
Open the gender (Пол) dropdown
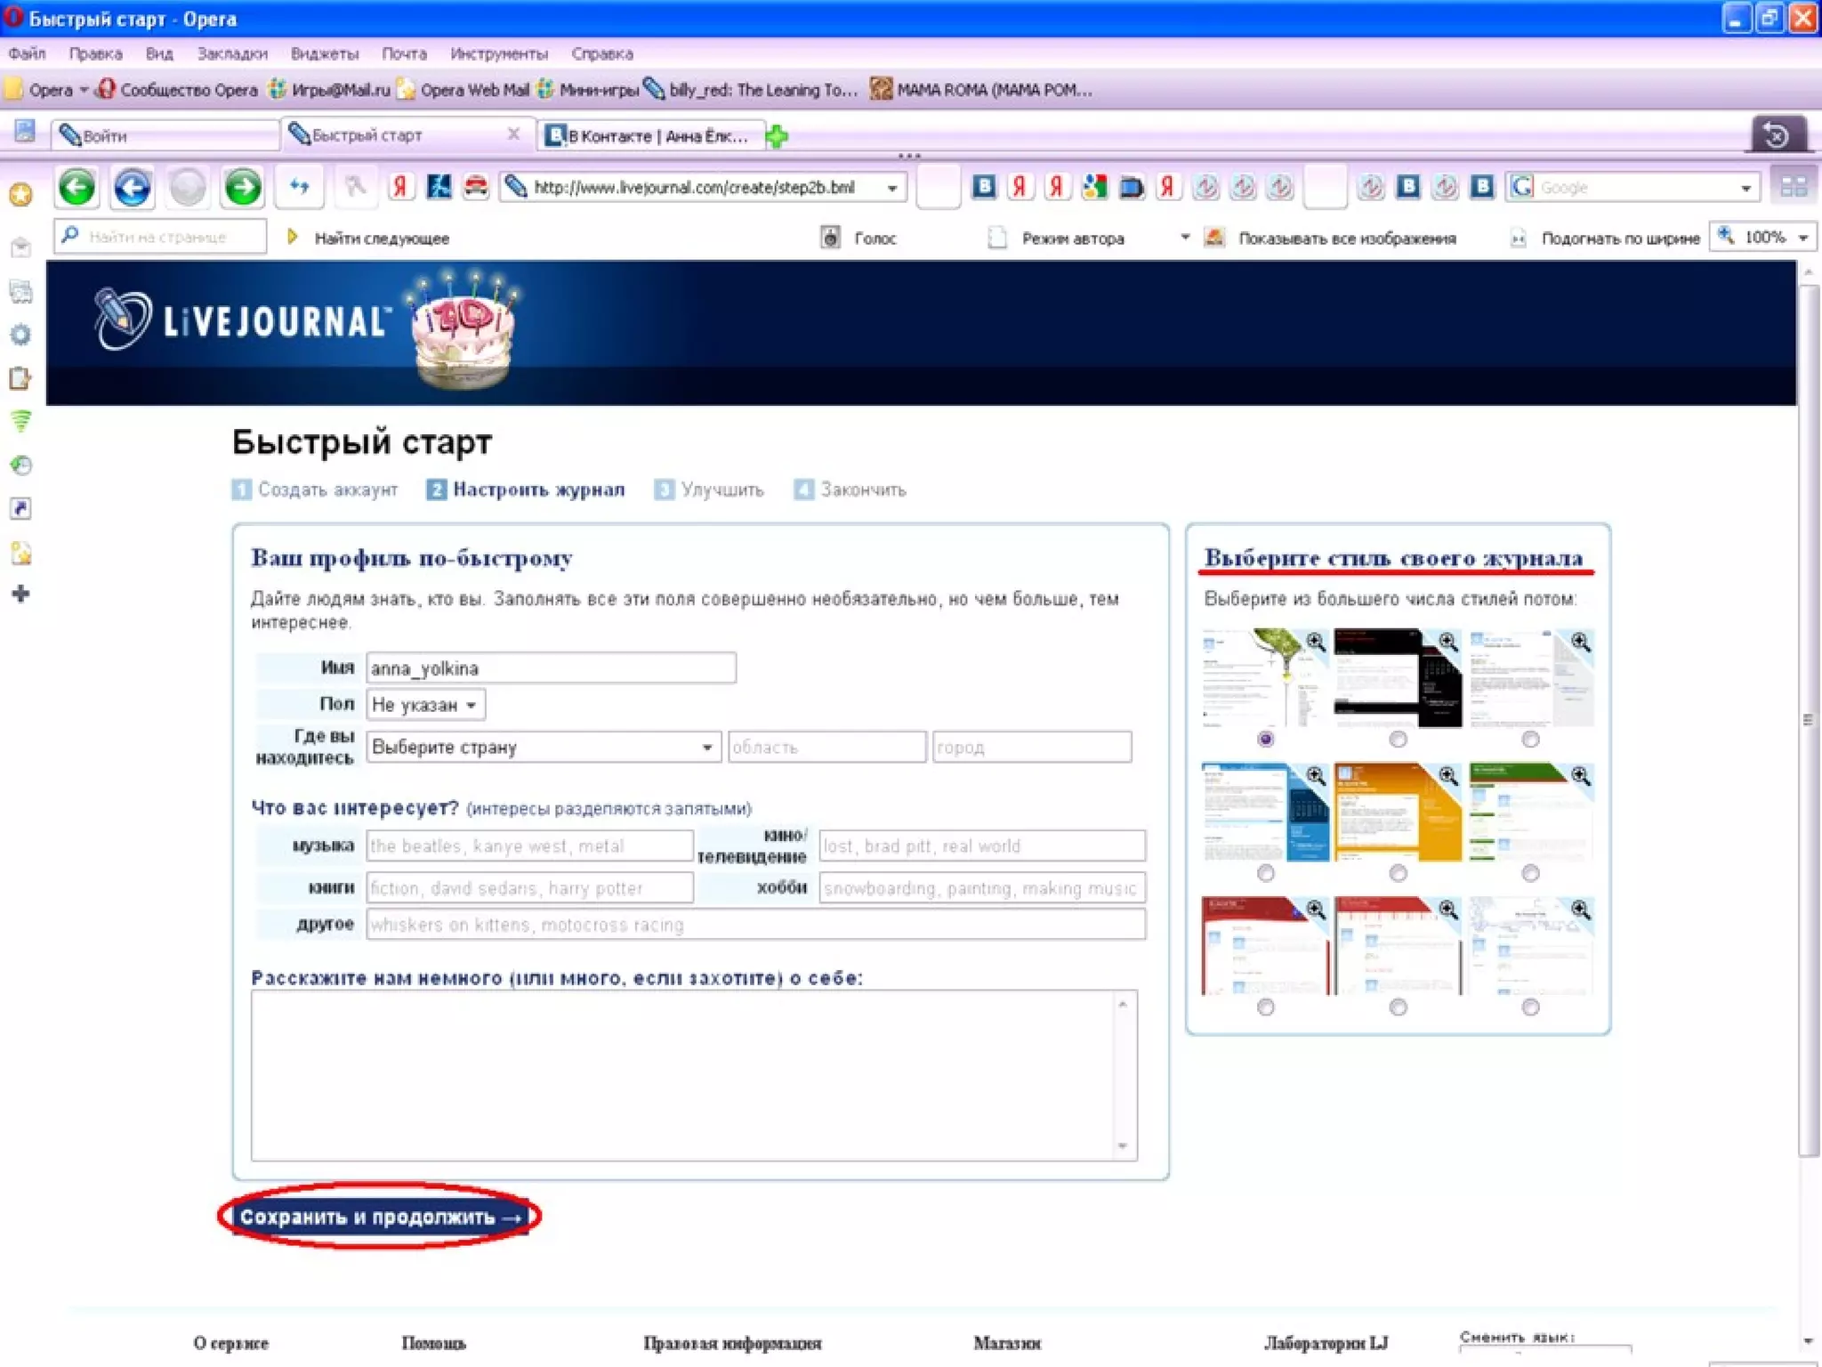point(425,705)
